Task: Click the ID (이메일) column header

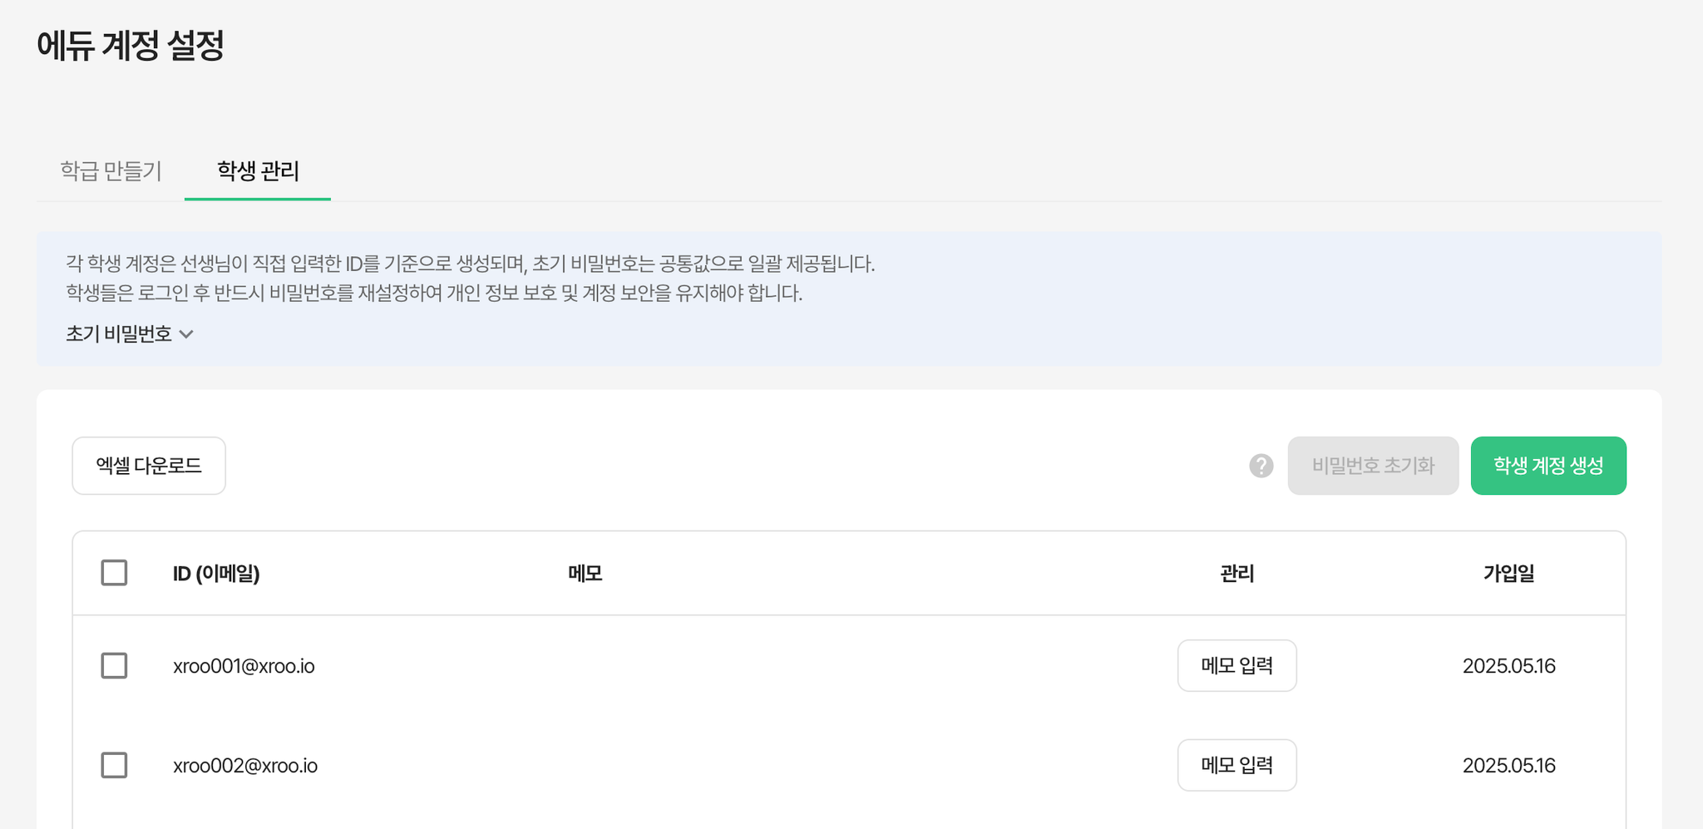Action: (216, 573)
